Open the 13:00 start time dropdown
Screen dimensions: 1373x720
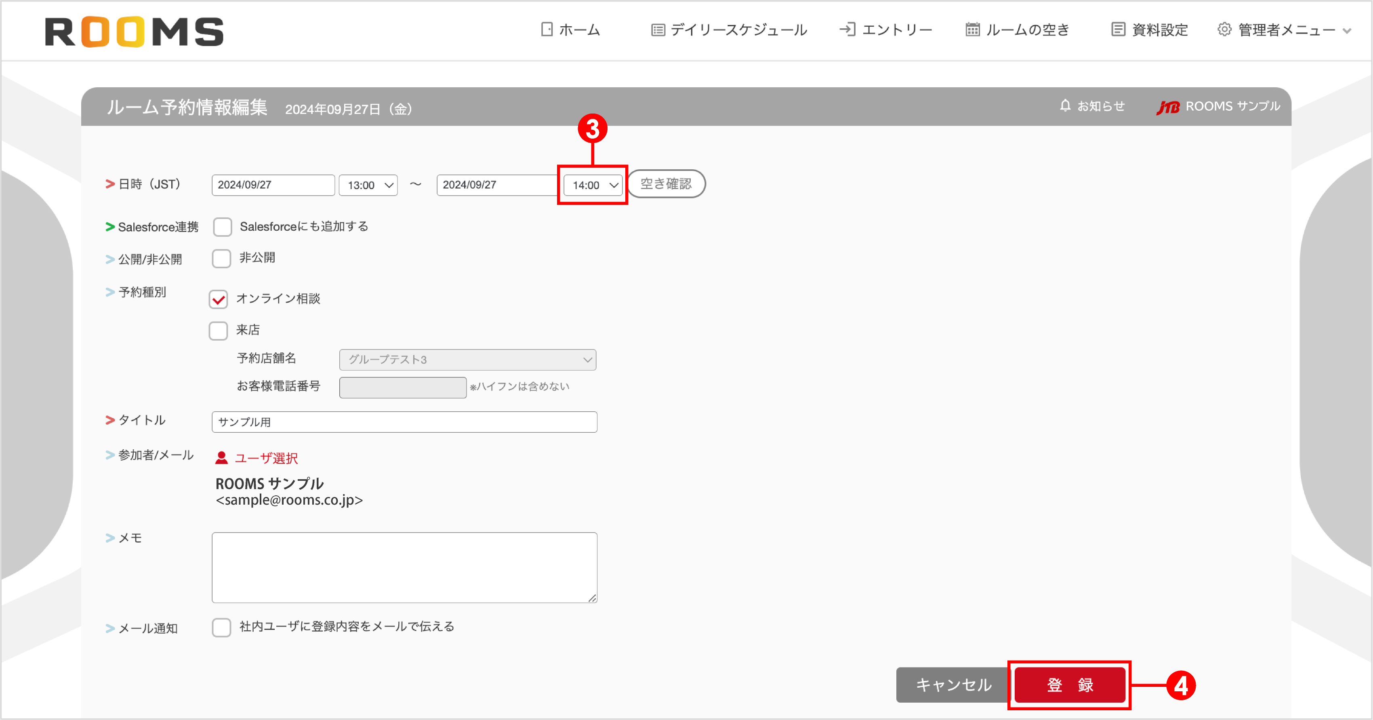[x=368, y=185]
